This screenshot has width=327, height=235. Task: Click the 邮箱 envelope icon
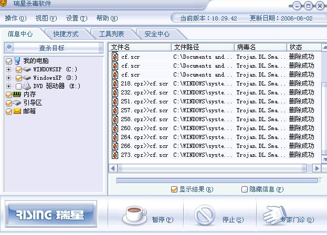[x=17, y=111]
